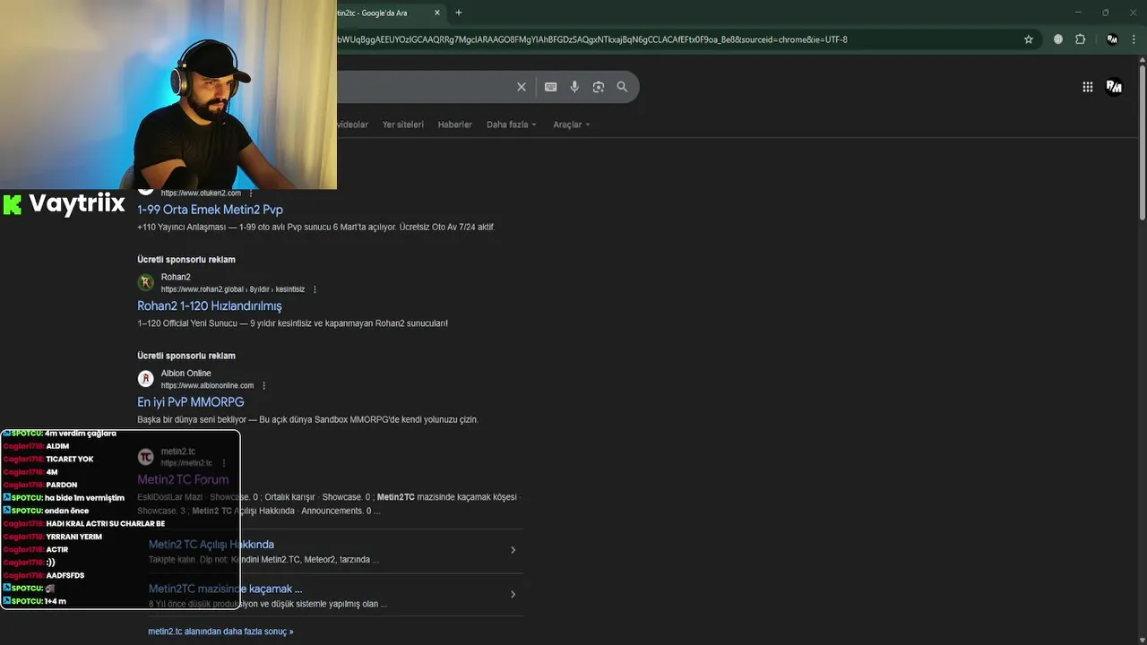The image size is (1147, 645).
Task: Open the Araçlar tools dropdown
Action: point(572,125)
